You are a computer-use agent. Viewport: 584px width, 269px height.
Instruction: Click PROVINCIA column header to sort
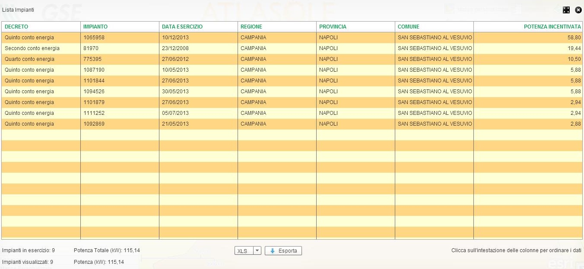[333, 27]
